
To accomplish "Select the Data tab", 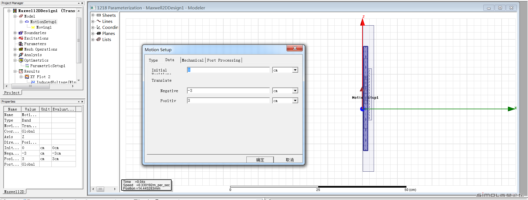I will click(170, 60).
